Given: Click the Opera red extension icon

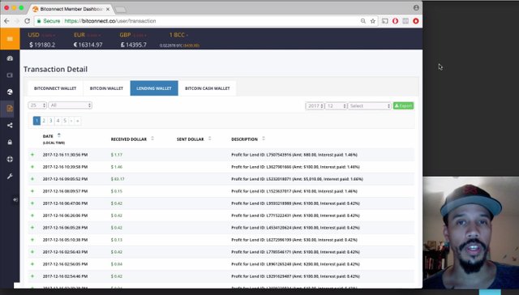Looking at the screenshot, I should 395,21.
